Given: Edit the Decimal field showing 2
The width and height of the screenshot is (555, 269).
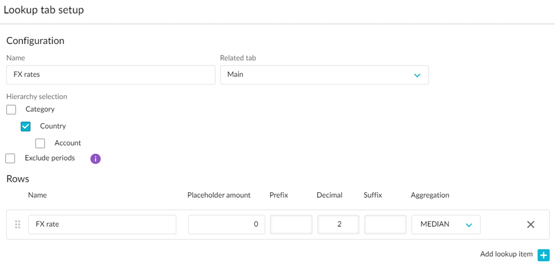Looking at the screenshot, I should [x=338, y=224].
